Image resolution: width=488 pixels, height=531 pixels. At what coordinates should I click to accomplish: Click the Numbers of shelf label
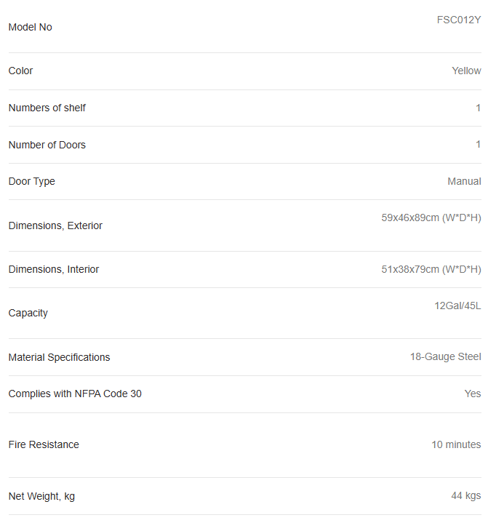click(47, 108)
